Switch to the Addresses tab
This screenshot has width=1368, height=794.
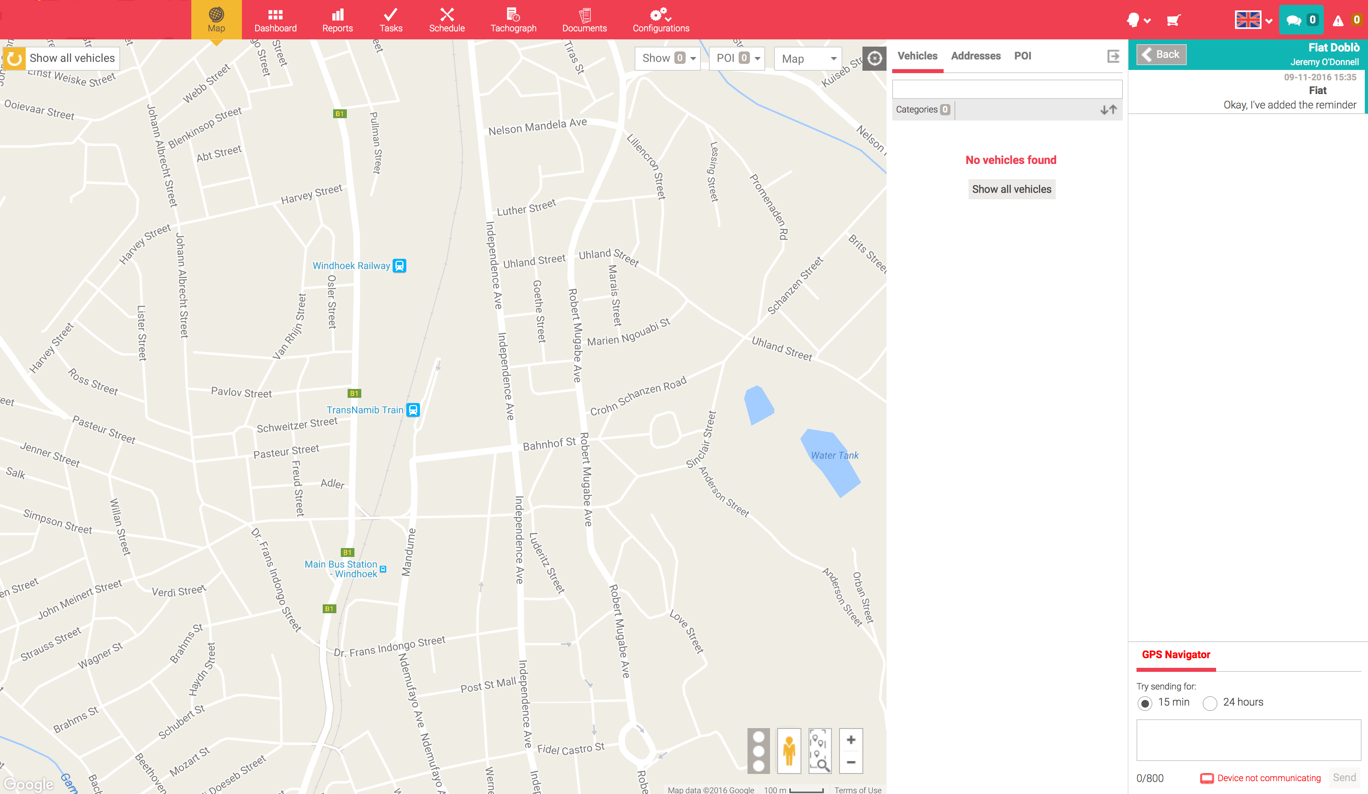pos(975,56)
